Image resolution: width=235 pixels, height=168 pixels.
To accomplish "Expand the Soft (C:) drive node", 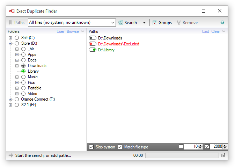I will click(10, 38).
